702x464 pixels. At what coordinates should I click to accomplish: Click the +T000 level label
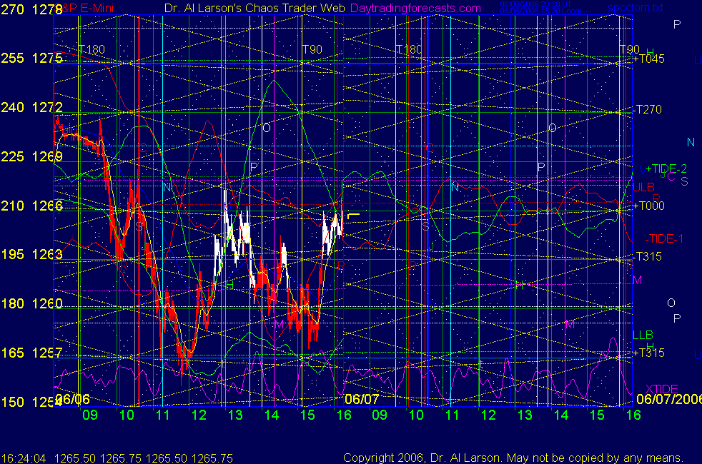click(x=649, y=206)
